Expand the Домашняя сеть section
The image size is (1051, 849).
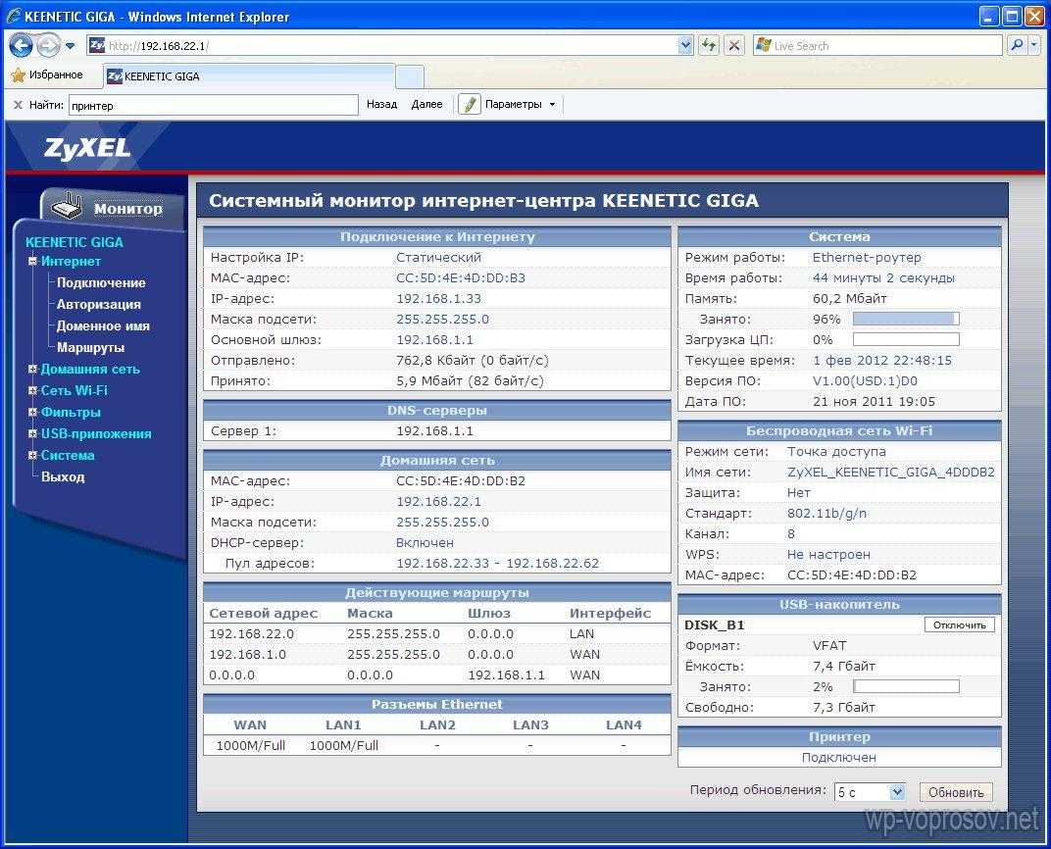coord(32,370)
